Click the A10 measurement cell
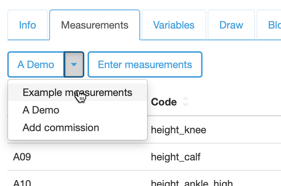Screen dimensions: 281x186 click(22, 182)
